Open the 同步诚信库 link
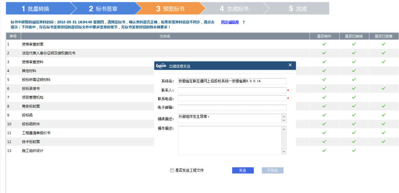Image resolution: width=399 pixels, height=193 pixels. (x=230, y=22)
